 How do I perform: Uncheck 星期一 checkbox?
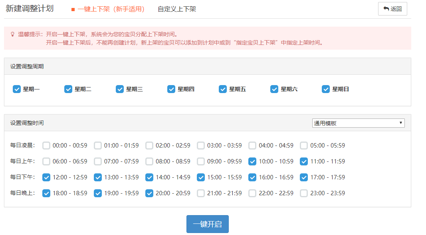point(17,89)
